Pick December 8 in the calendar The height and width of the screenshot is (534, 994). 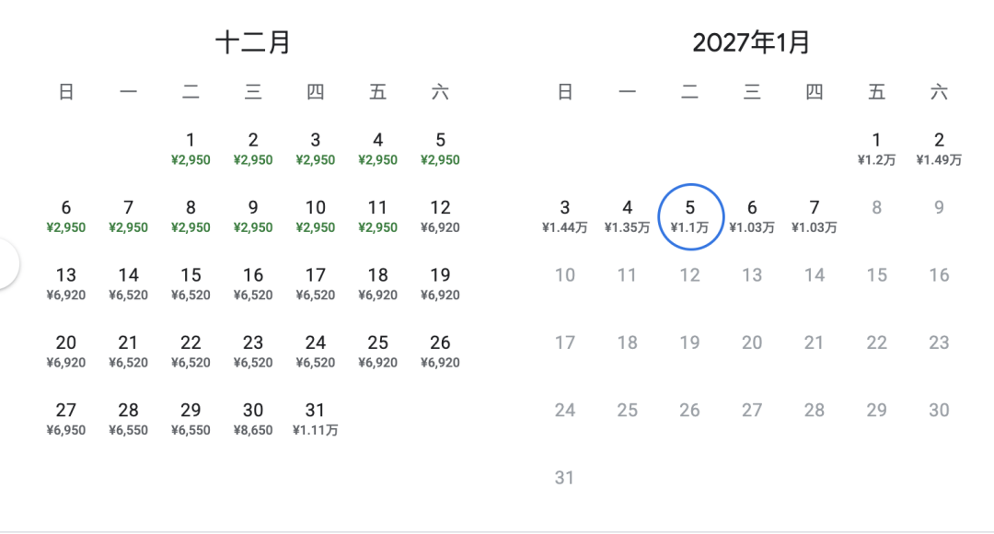[x=191, y=216]
